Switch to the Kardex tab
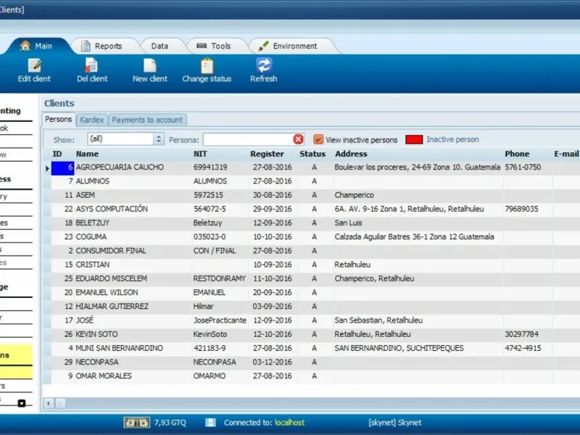Viewport: 580px width, 435px height. (92, 120)
